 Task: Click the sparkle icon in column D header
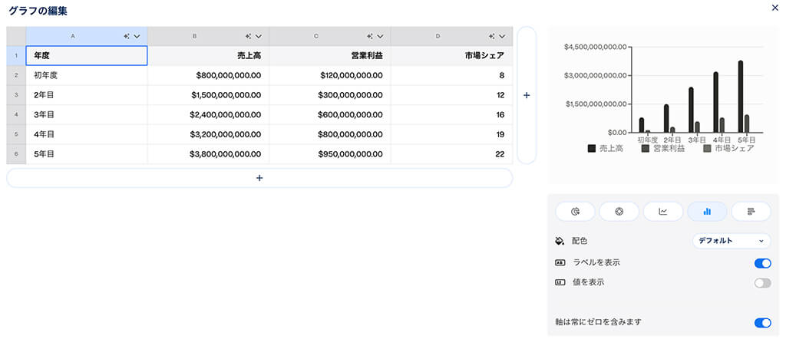(x=492, y=36)
